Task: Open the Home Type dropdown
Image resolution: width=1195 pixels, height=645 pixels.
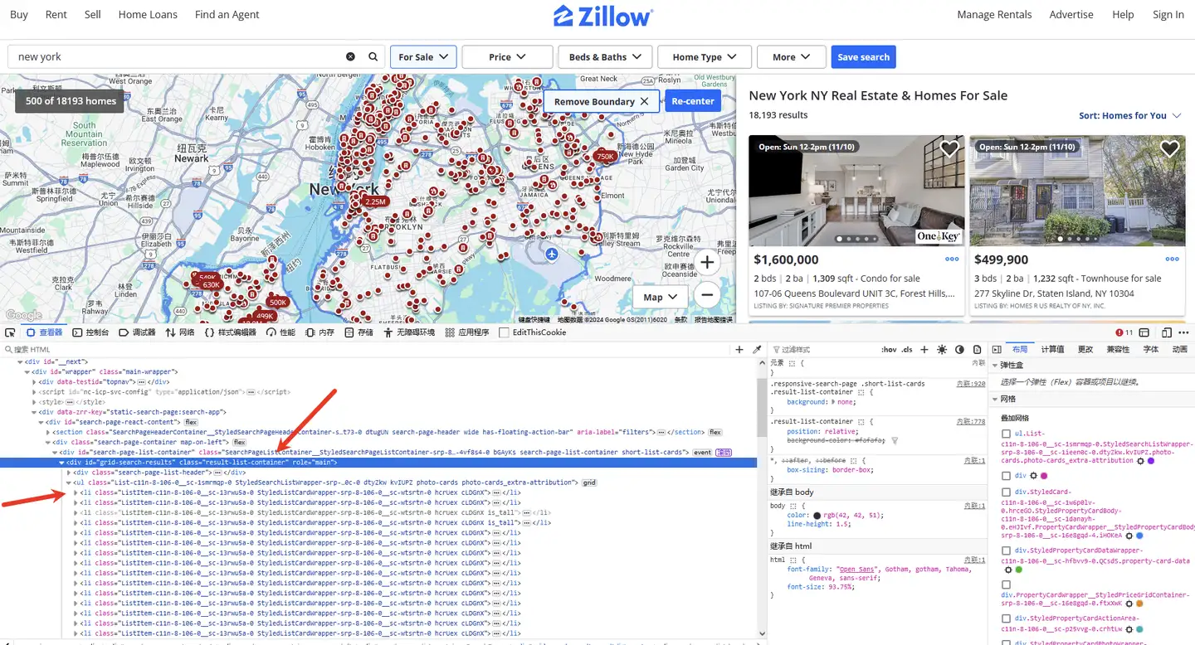Action: [x=705, y=57]
